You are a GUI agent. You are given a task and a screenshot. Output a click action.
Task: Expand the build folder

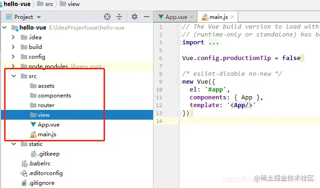(13, 47)
